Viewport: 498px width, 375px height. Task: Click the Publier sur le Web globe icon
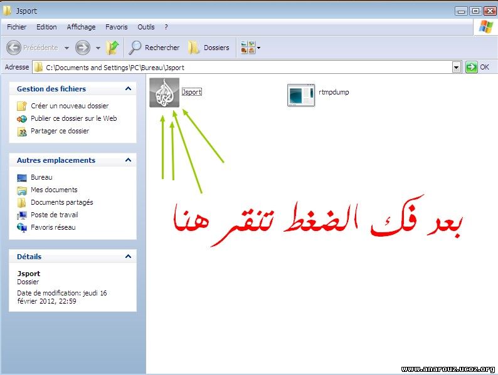pos(22,118)
